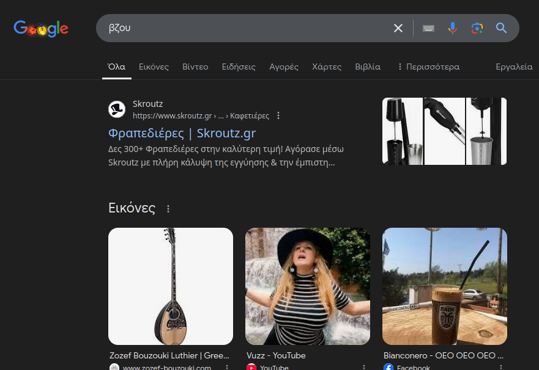Screen dimensions: 539x370
Task: Open the on-screen keyboard input tool
Action: pos(428,28)
